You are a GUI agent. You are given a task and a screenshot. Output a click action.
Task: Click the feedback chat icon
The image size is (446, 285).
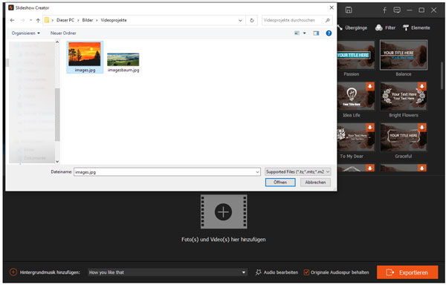coord(397,10)
